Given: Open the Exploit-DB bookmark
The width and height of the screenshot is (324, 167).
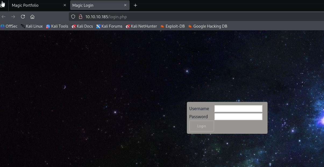Looking at the screenshot, I should (x=172, y=26).
